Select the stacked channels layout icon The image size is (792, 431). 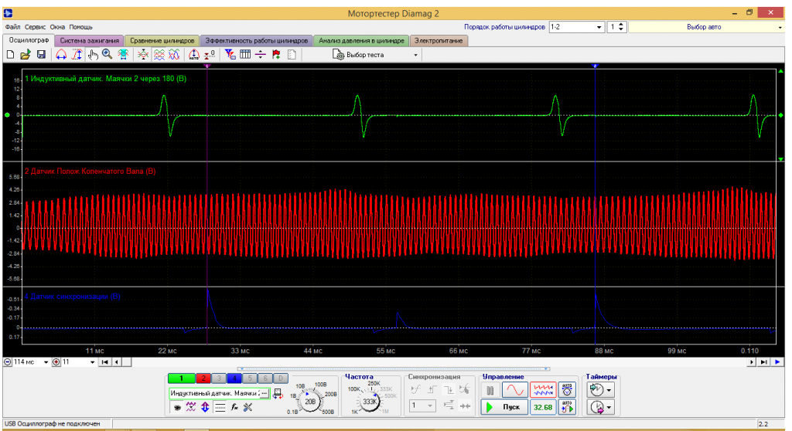[159, 55]
